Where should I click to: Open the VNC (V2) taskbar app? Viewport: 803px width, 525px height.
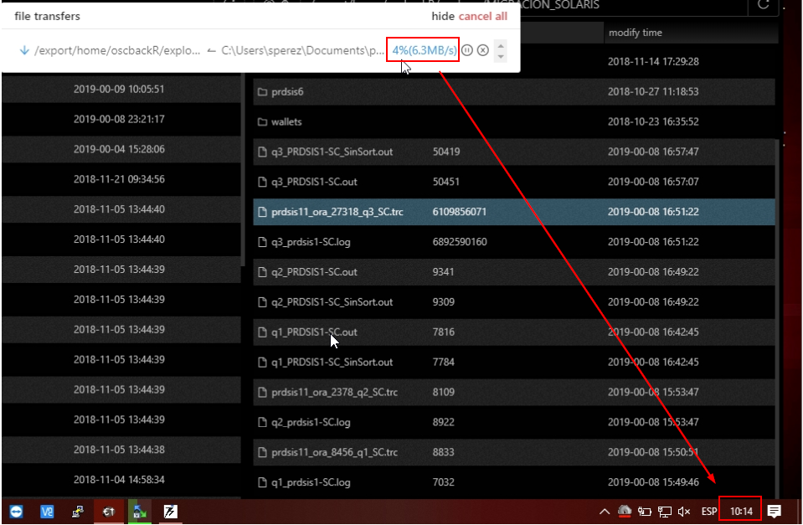[47, 511]
